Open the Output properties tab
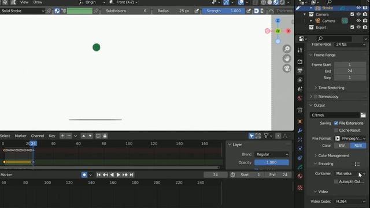Viewport: 370px width, 208px height. pyautogui.click(x=300, y=71)
